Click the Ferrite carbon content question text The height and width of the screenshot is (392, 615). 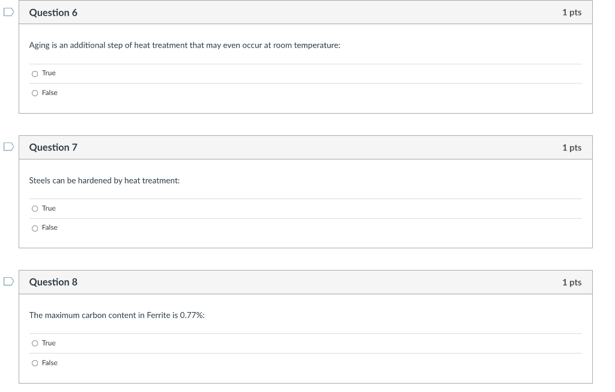117,315
